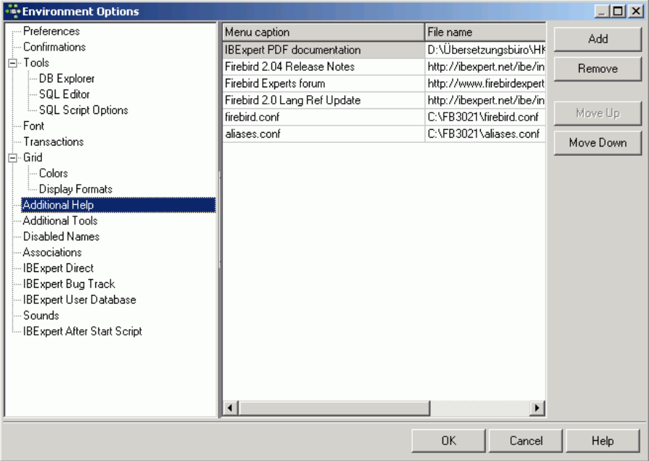Open the IBExpert User Database page
This screenshot has width=649, height=461.
[79, 299]
